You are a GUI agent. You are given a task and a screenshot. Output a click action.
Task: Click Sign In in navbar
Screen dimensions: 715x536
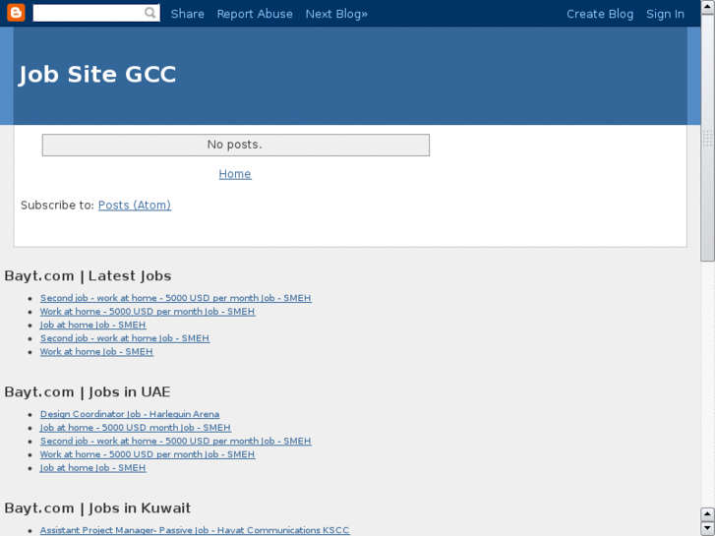(665, 14)
